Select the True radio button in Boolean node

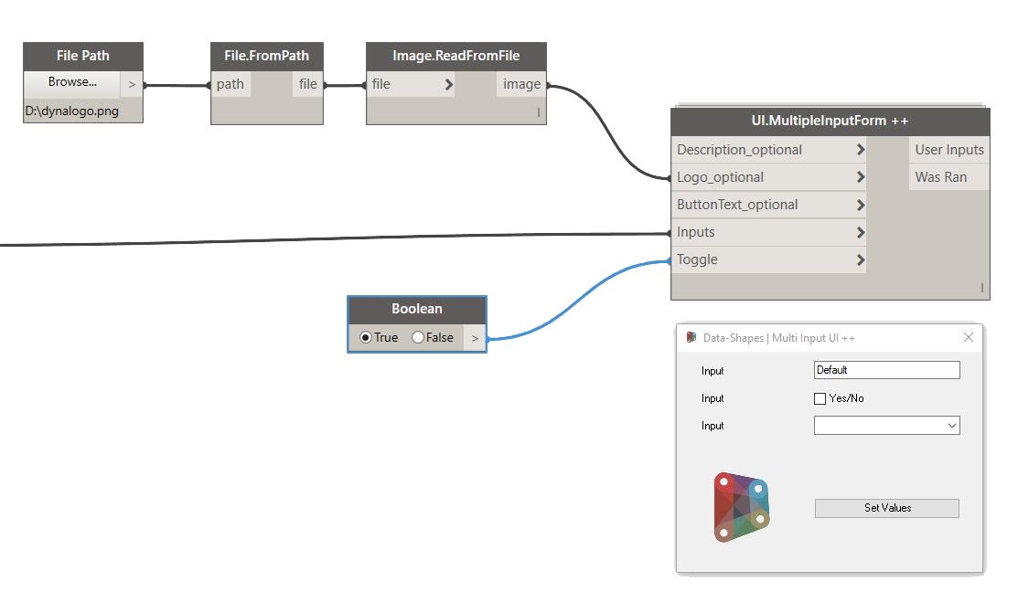click(366, 337)
